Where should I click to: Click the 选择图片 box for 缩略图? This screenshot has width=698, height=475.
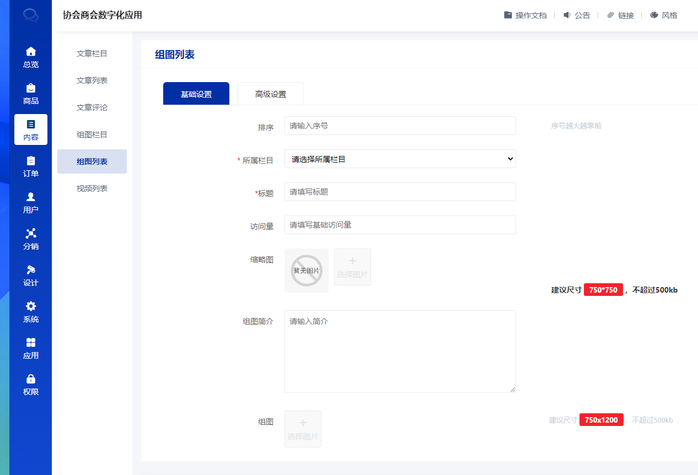click(x=352, y=267)
